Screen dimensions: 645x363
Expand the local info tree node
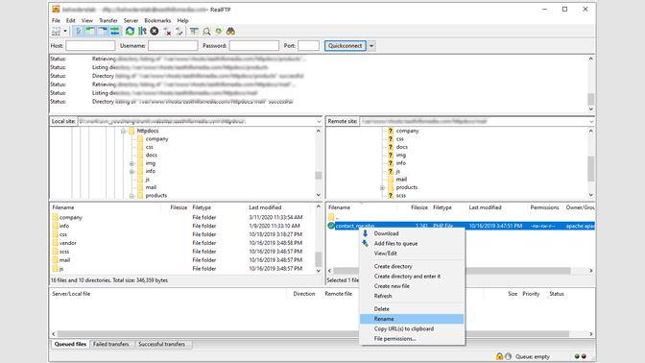[x=132, y=171]
